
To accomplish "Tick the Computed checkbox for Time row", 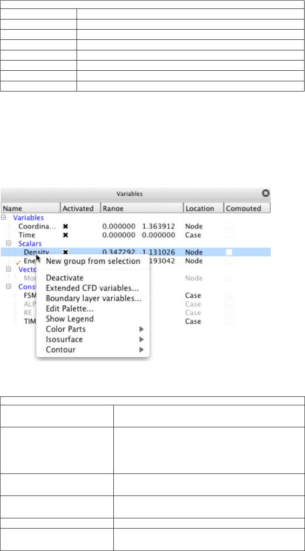I will [229, 235].
